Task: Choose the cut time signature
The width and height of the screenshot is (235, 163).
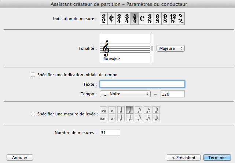Action: [111, 19]
